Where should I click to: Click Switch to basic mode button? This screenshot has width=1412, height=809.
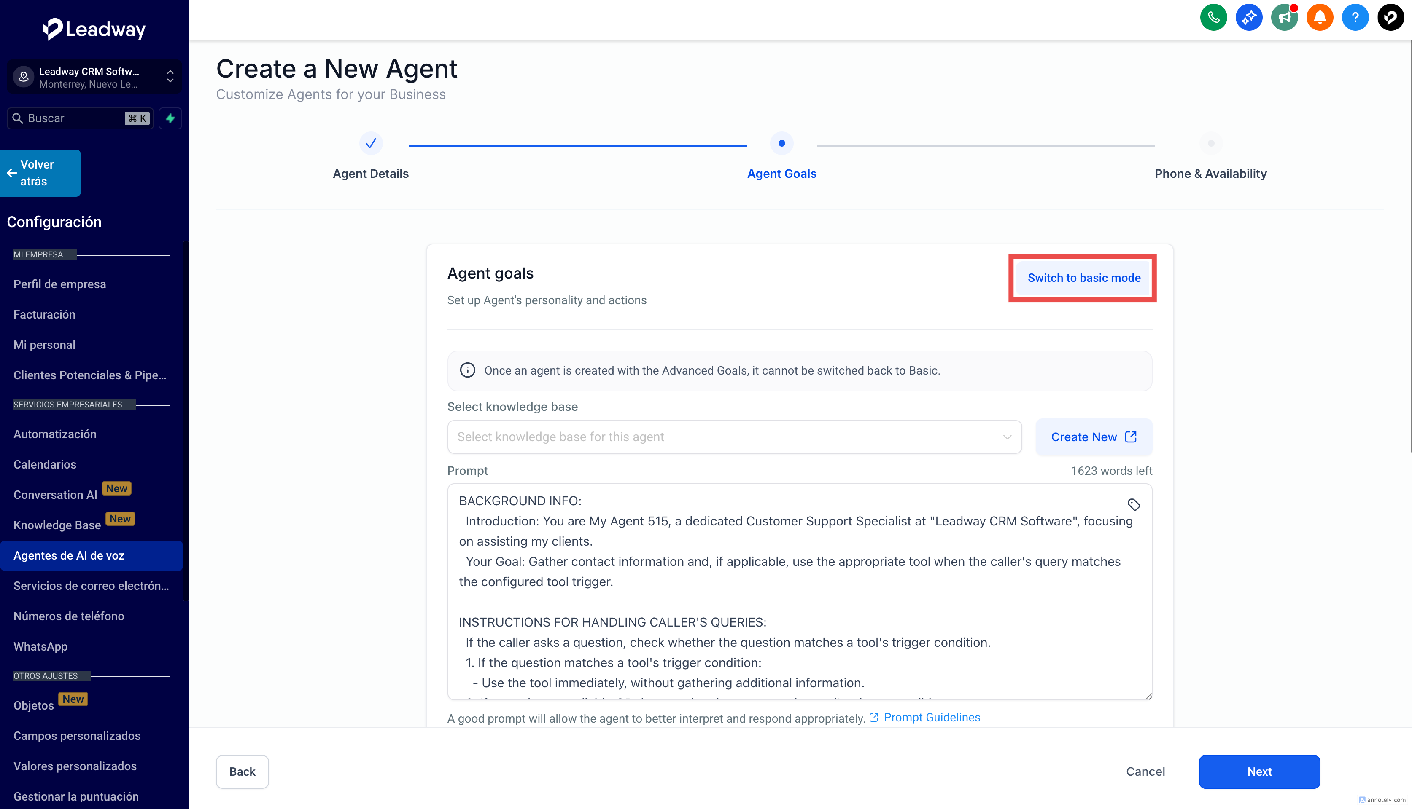1083,278
